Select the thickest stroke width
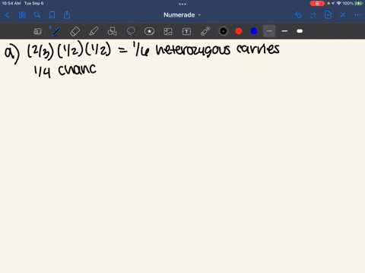Image resolution: width=365 pixels, height=273 pixels. click(300, 31)
